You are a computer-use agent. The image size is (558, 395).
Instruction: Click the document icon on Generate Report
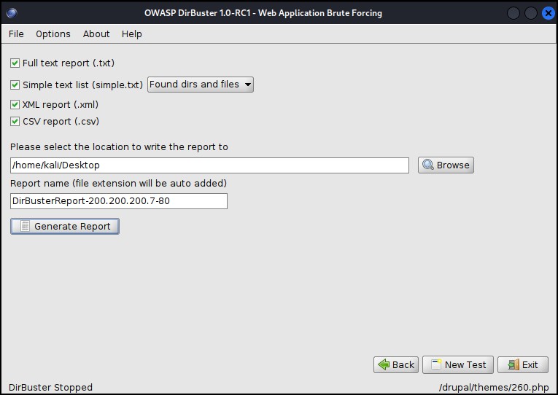click(x=25, y=227)
